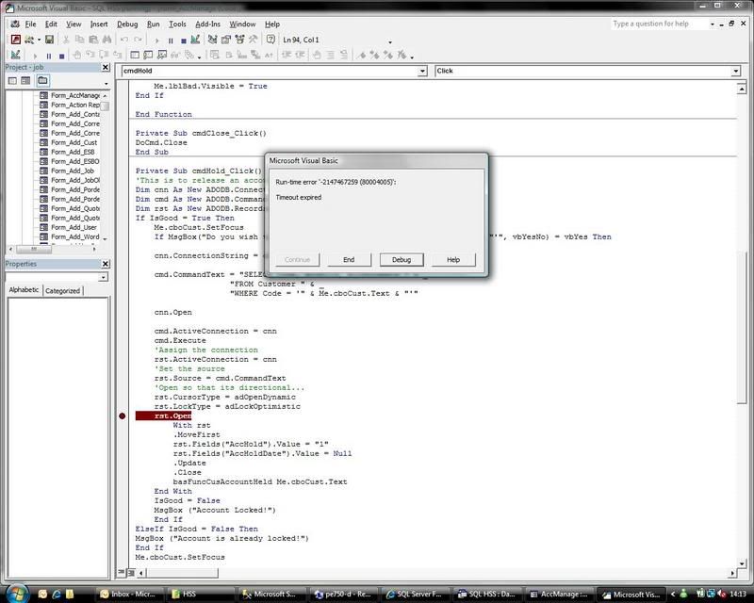Save the project with the floppy icon
This screenshot has width=754, height=603.
[50, 40]
